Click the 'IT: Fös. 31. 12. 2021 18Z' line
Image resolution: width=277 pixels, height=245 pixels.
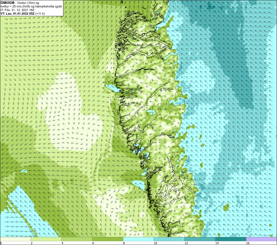[x=17, y=10]
